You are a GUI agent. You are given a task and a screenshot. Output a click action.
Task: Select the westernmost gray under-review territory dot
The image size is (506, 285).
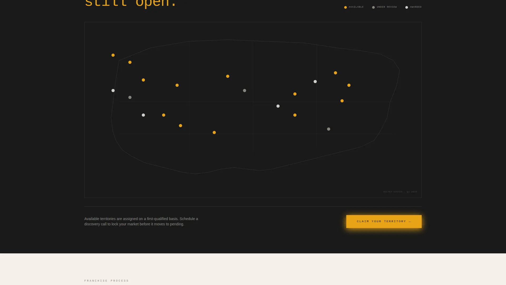tap(130, 97)
